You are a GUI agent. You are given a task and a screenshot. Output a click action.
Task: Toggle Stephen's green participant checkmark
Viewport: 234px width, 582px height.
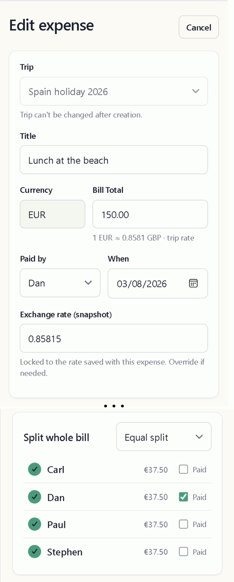[x=34, y=552]
